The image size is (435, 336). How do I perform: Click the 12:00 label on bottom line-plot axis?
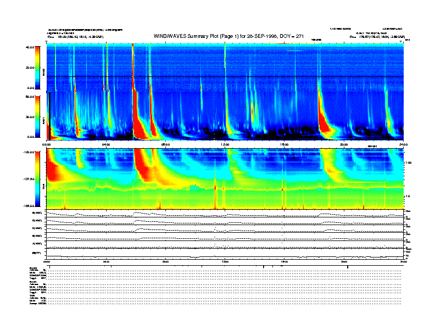pyautogui.click(x=225, y=261)
